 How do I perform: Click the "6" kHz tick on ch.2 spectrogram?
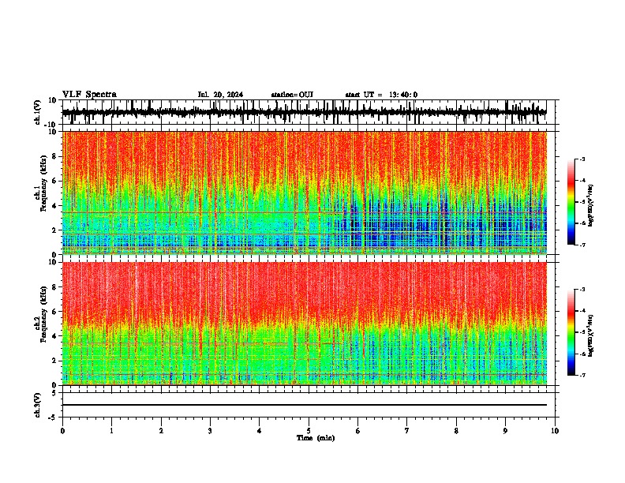[54, 312]
